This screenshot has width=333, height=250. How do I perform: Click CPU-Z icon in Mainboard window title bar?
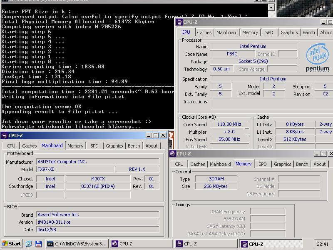(x=4, y=135)
